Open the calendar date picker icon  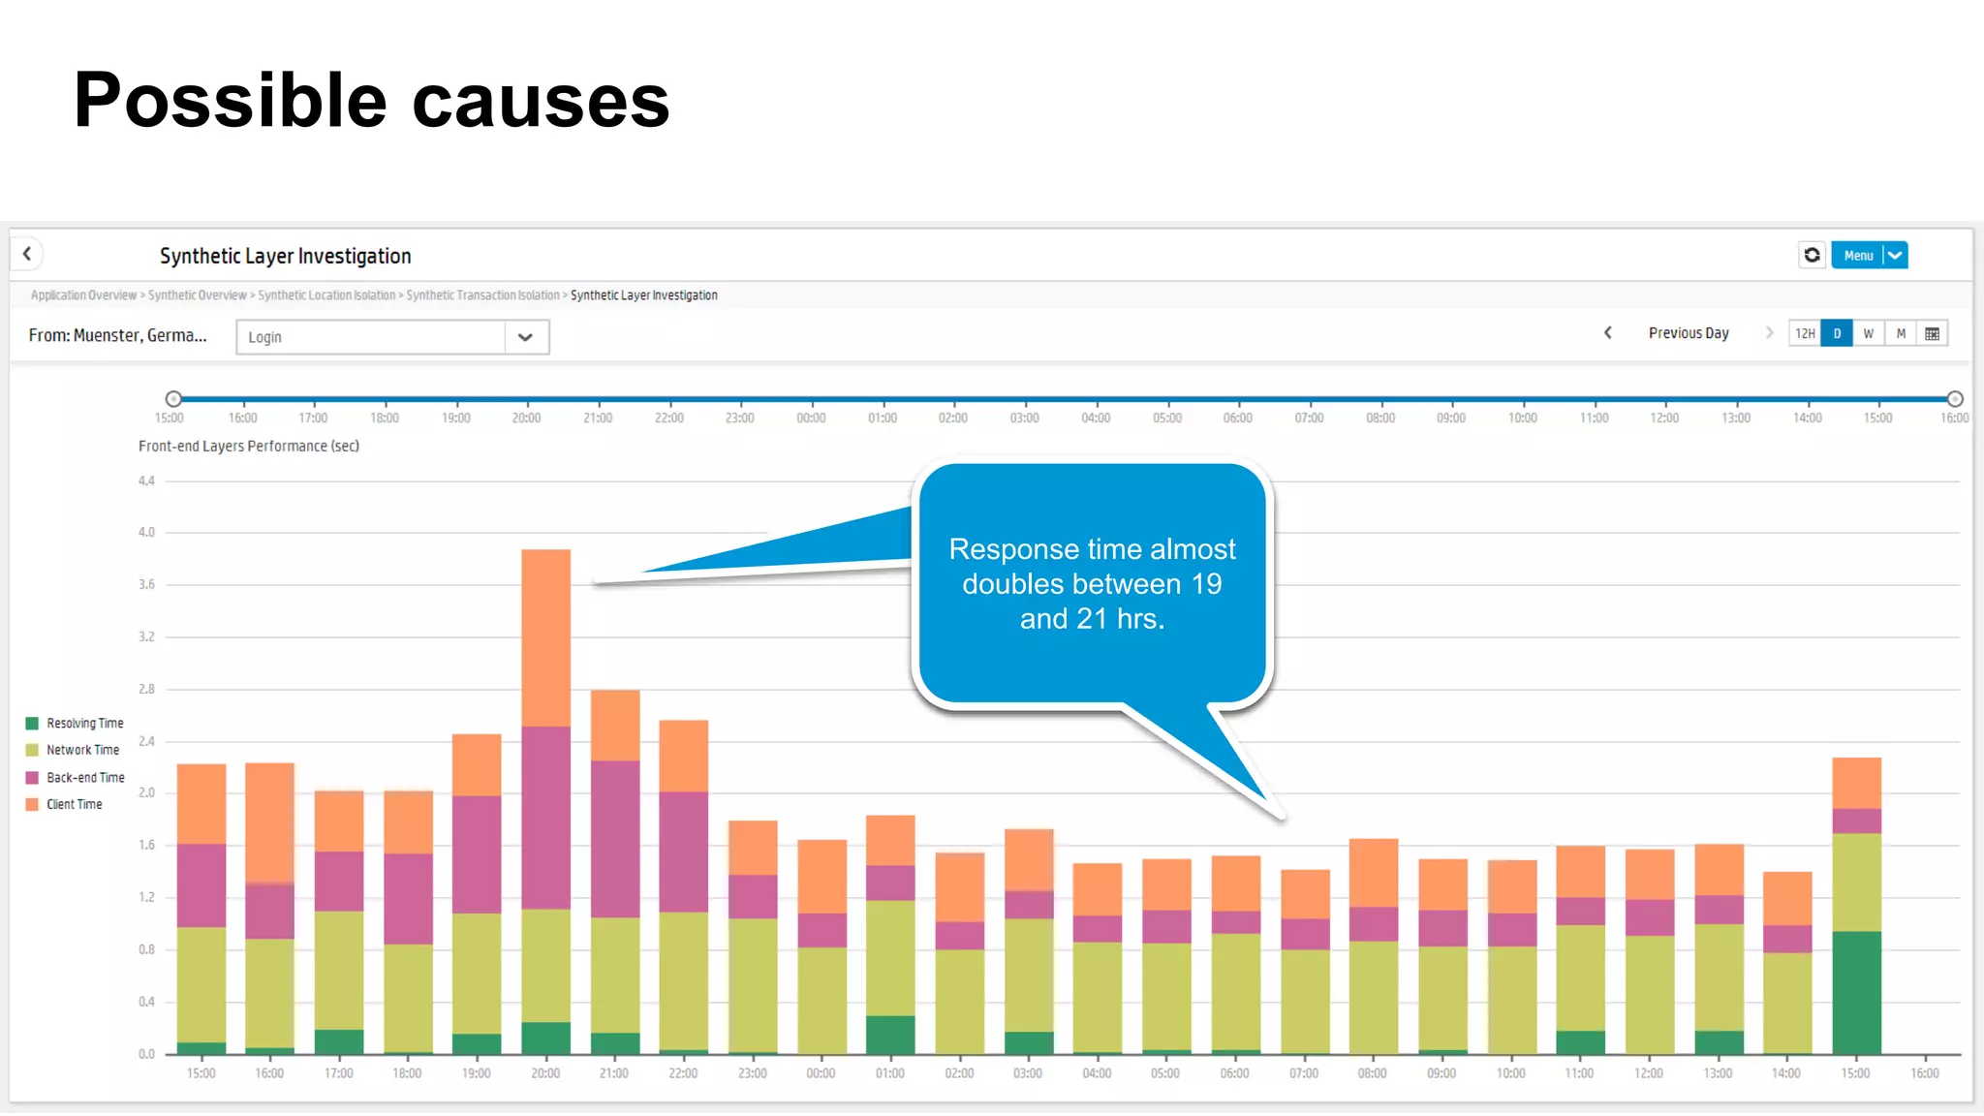point(1932,333)
